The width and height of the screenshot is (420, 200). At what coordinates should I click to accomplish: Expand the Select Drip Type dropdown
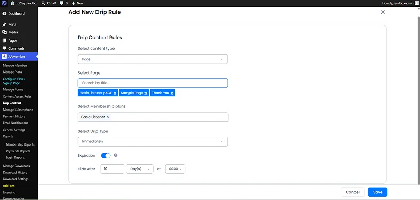153,141
